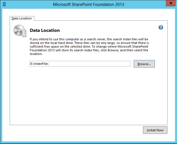177x144 pixels.
Task: Start installation with Install Now
Action: [x=155, y=130]
